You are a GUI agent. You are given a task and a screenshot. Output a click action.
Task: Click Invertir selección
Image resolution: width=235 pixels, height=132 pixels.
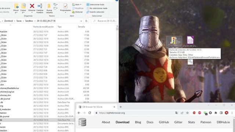[x=95, y=12]
